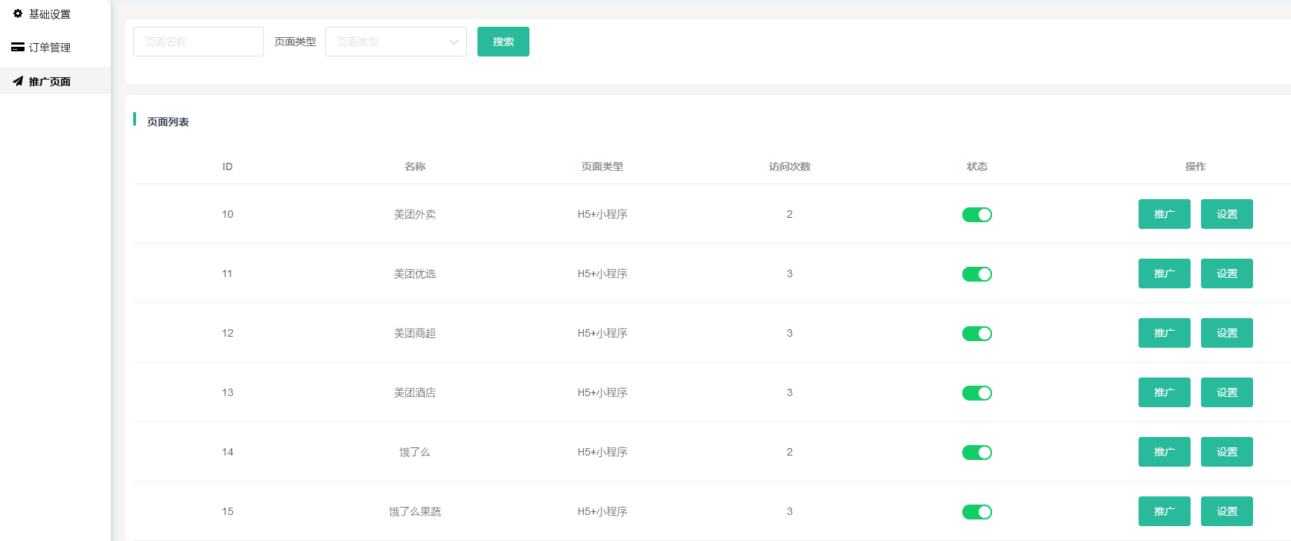Click the 操作 column header
The width and height of the screenshot is (1291, 541).
coord(1196,166)
